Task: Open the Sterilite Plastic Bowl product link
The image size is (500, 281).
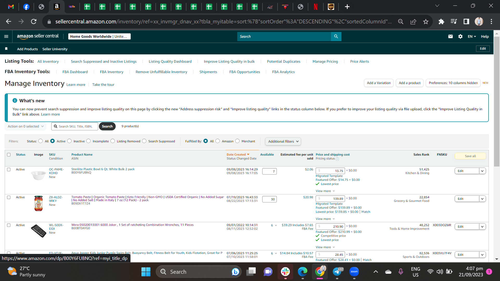Action: (x=103, y=169)
